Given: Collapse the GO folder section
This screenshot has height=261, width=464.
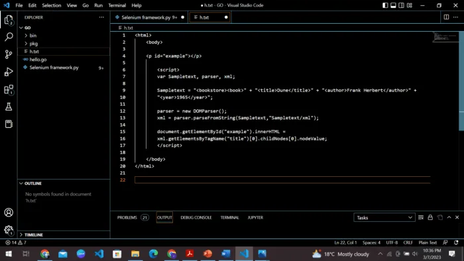Looking at the screenshot, I should 64,27.
